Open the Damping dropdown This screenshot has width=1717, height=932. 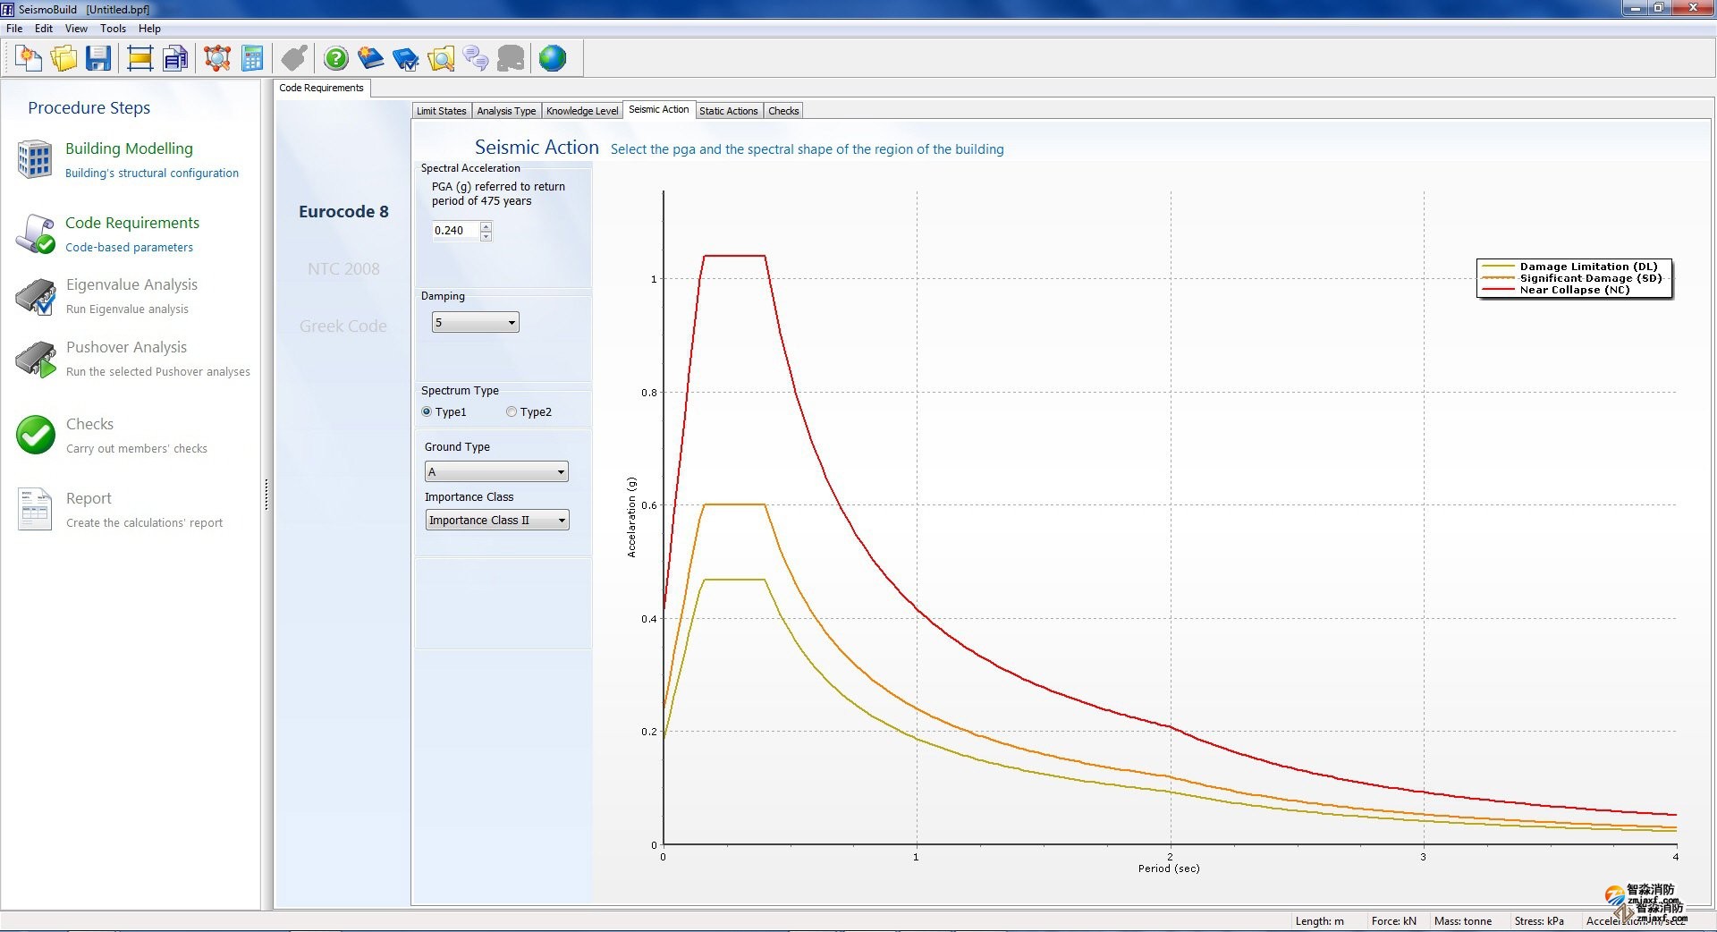(476, 323)
